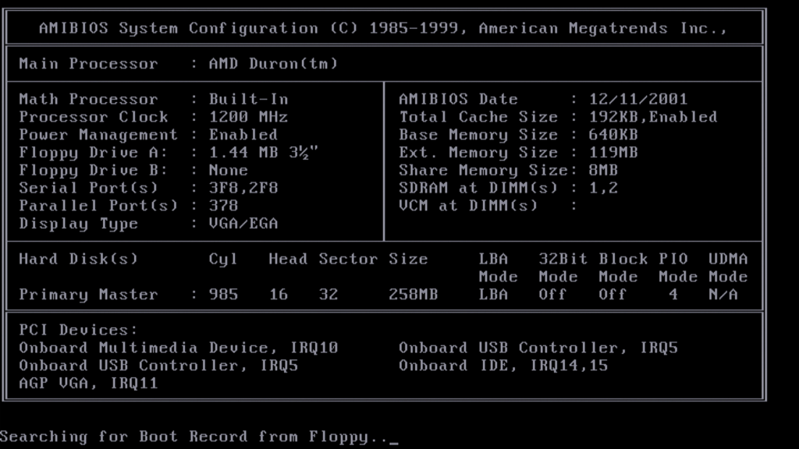The width and height of the screenshot is (799, 449).
Task: Select the AMD Duron(tm) main processor value
Action: coord(273,64)
